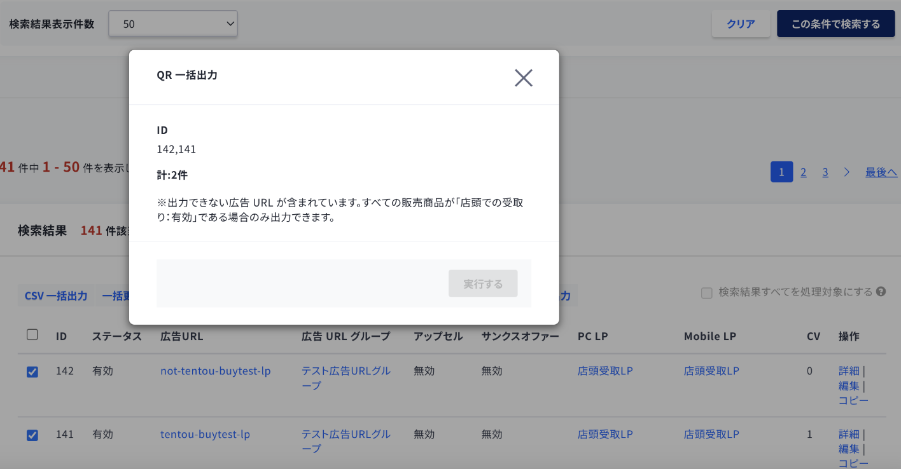Click 編集 link for row 141
This screenshot has width=901, height=469.
click(849, 449)
